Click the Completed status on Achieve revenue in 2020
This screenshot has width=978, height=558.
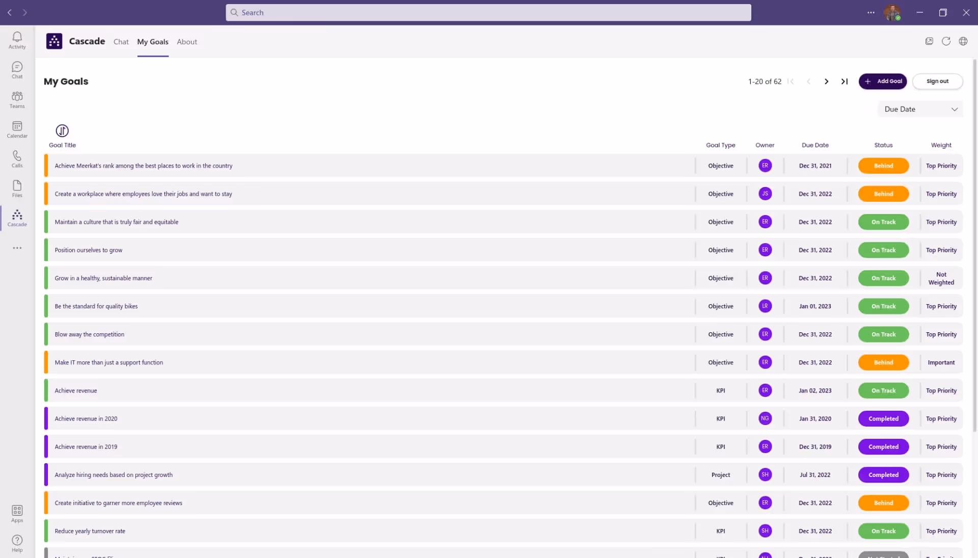[x=883, y=418]
